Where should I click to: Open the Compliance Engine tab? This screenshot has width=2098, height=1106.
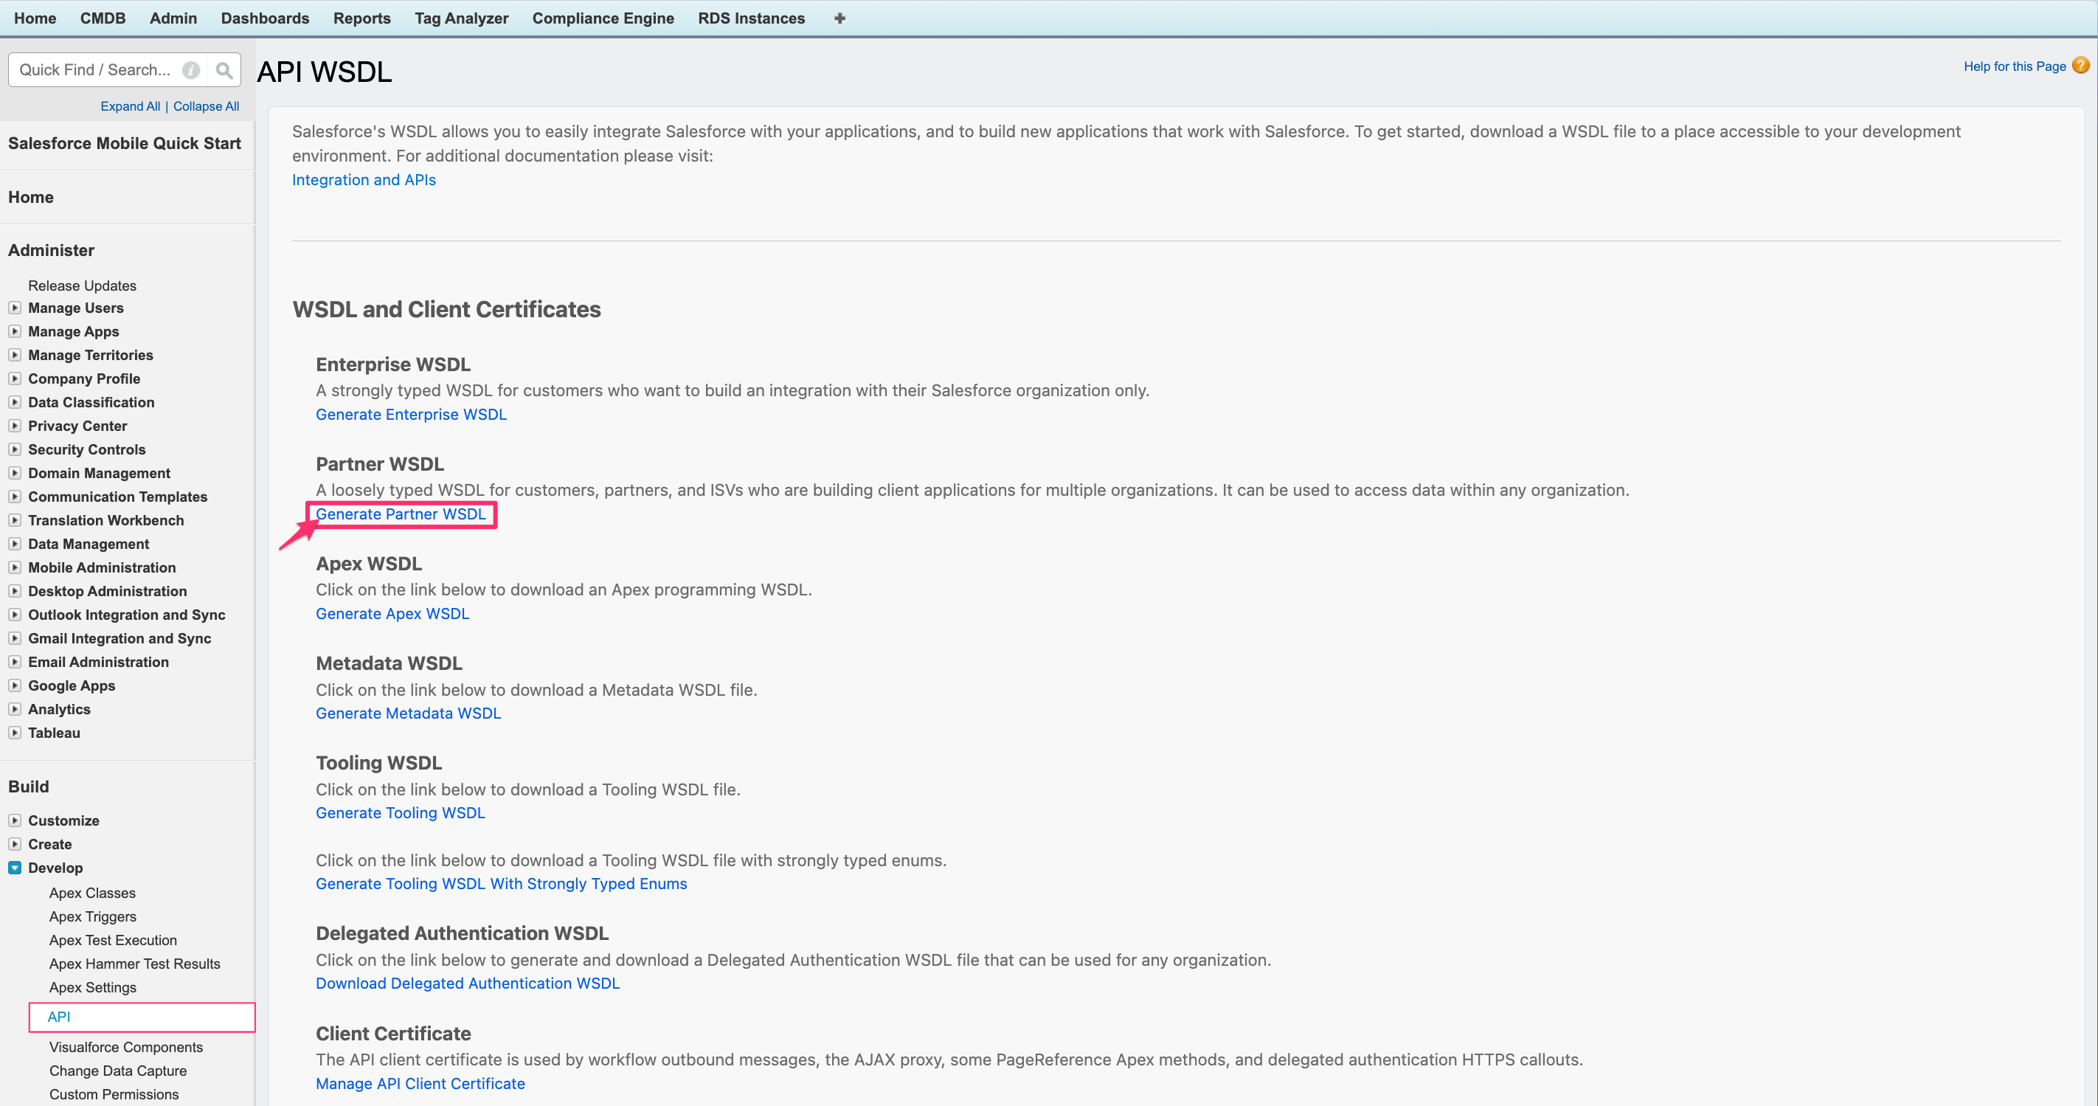pos(603,18)
